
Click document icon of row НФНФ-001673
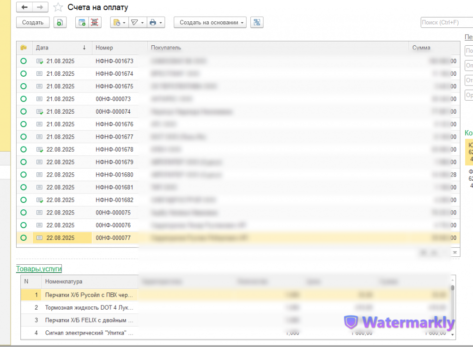tap(40, 61)
